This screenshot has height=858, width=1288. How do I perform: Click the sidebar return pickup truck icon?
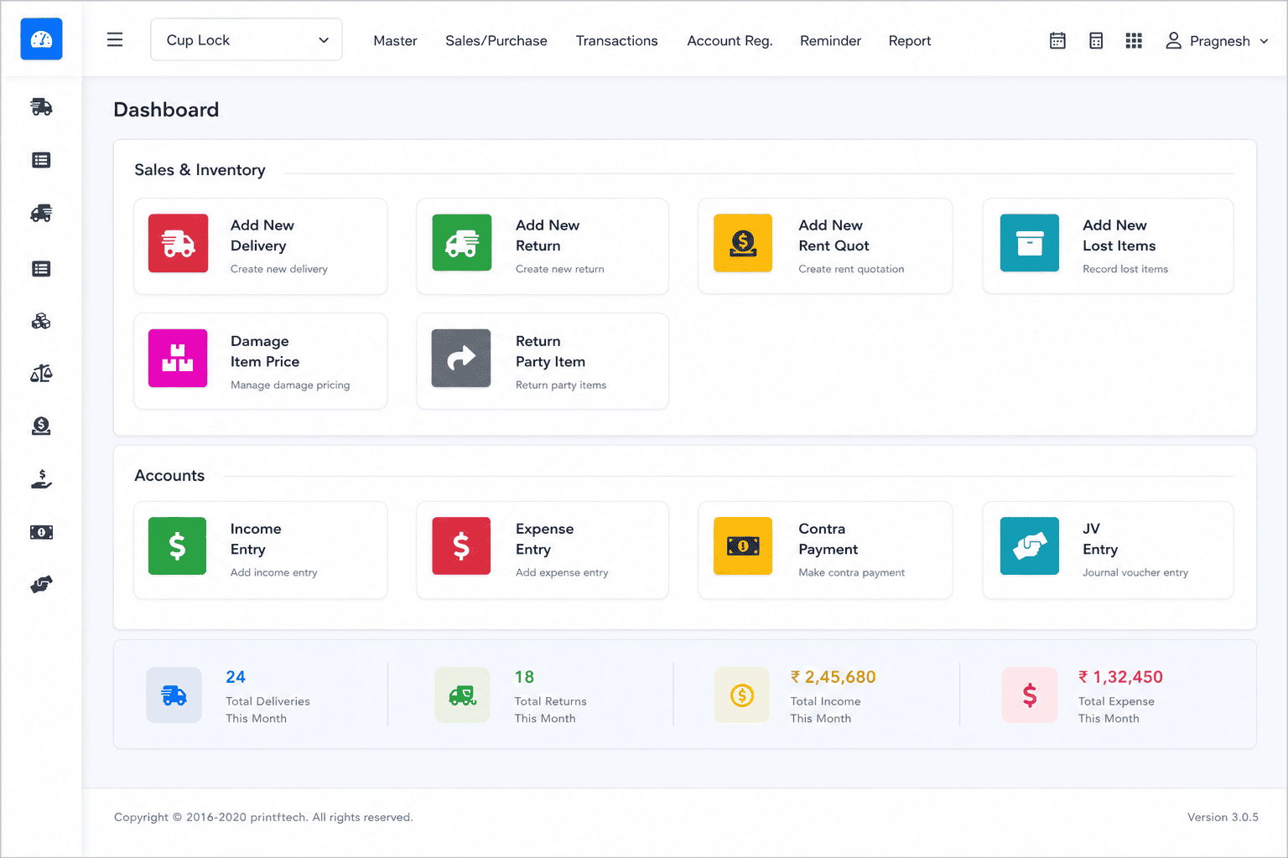41,214
